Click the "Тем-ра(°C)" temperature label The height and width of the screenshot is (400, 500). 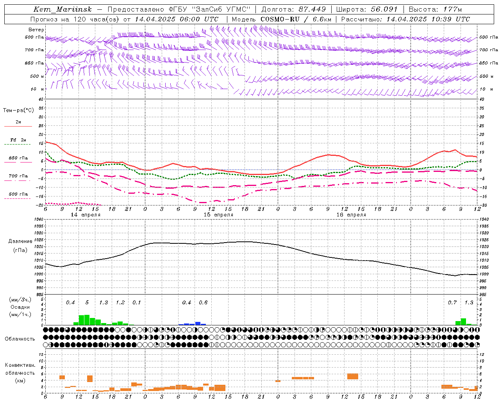click(x=18, y=111)
